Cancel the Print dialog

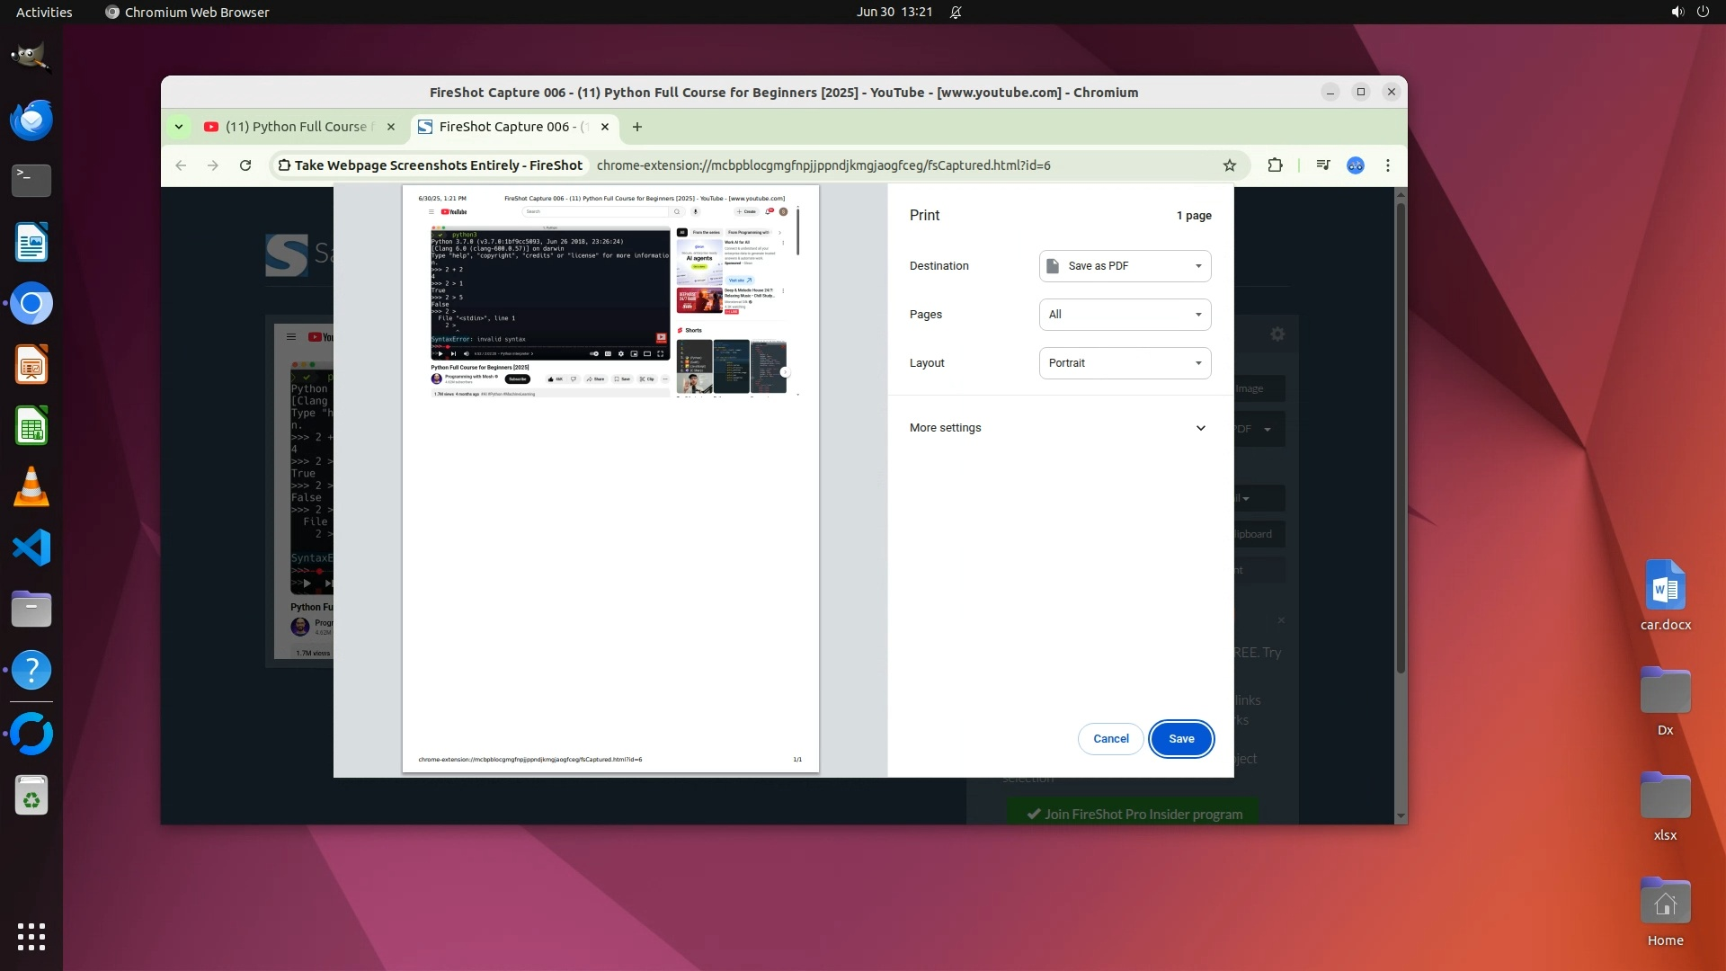coord(1110,739)
